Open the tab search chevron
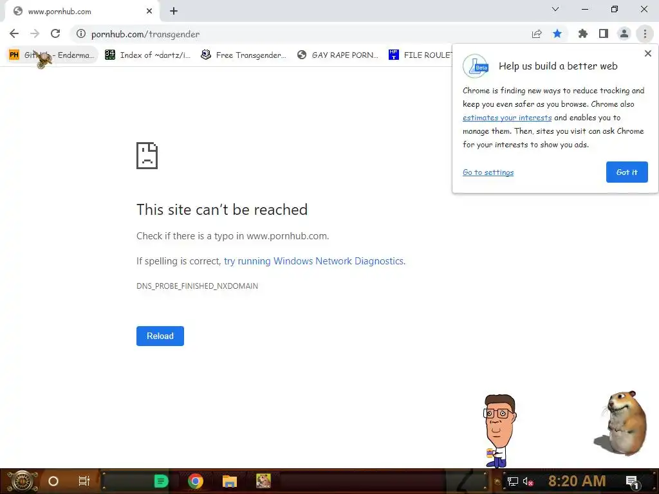The width and height of the screenshot is (659, 494). click(555, 9)
